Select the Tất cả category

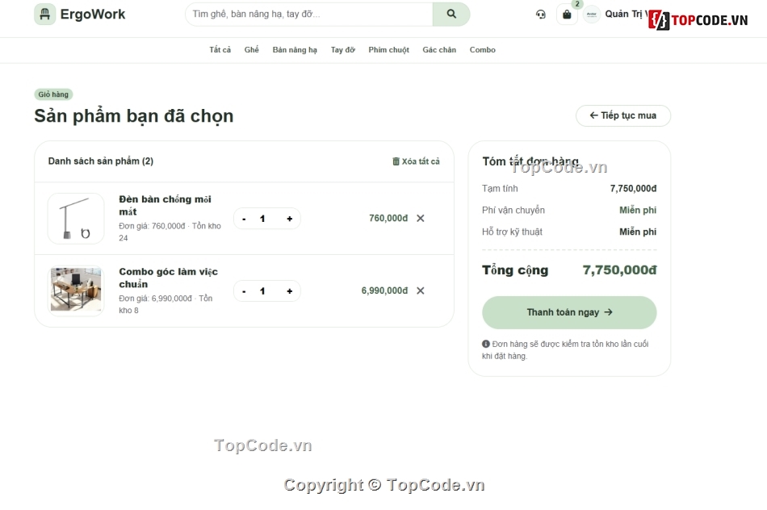click(x=220, y=50)
